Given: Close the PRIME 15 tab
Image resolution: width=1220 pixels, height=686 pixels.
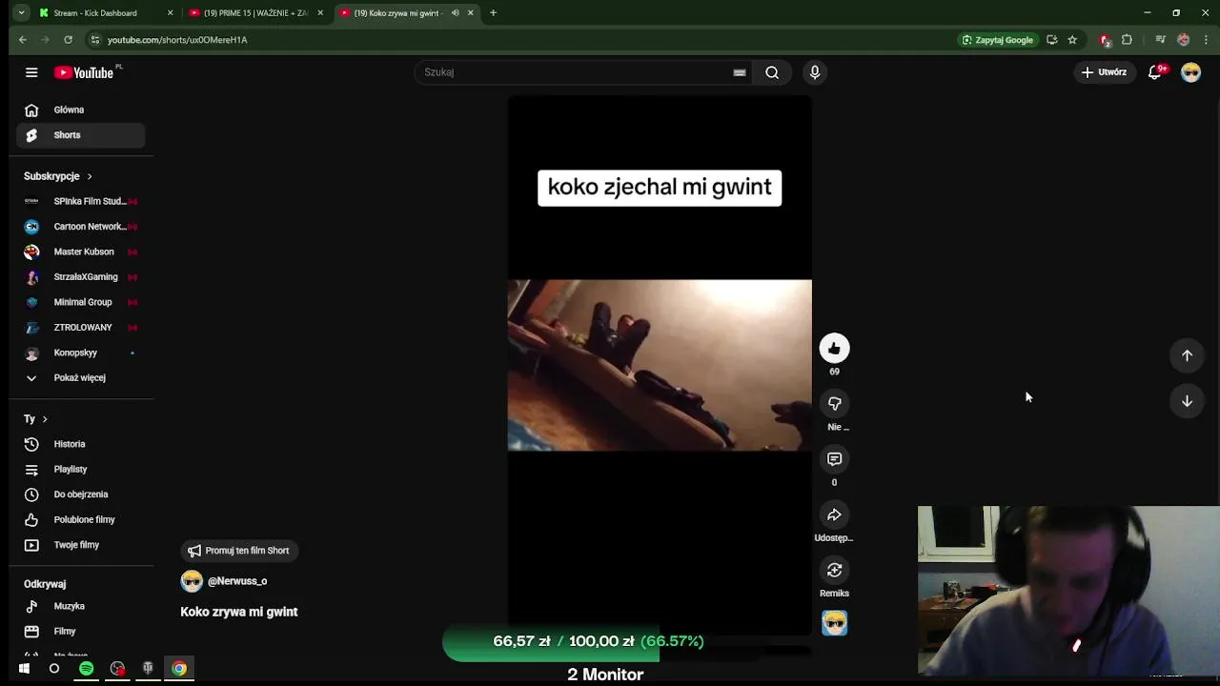Looking at the screenshot, I should point(320,13).
